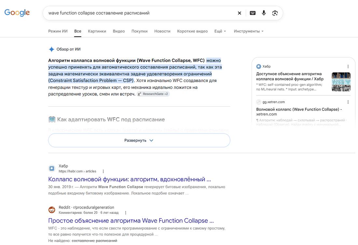Open 'Доступное объяснение алгоритма' source card
This screenshot has height=245, width=358.
pyautogui.click(x=290, y=76)
